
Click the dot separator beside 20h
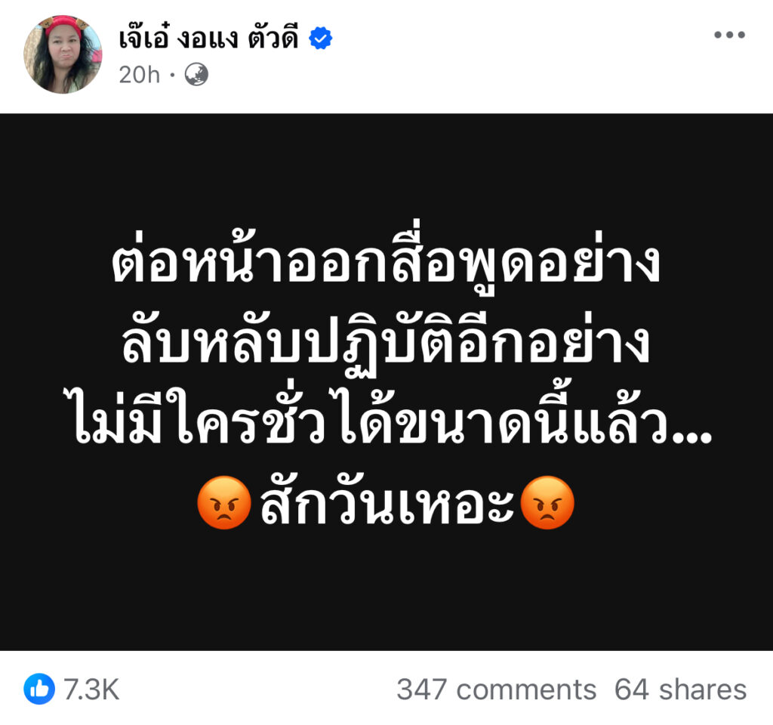tap(173, 76)
